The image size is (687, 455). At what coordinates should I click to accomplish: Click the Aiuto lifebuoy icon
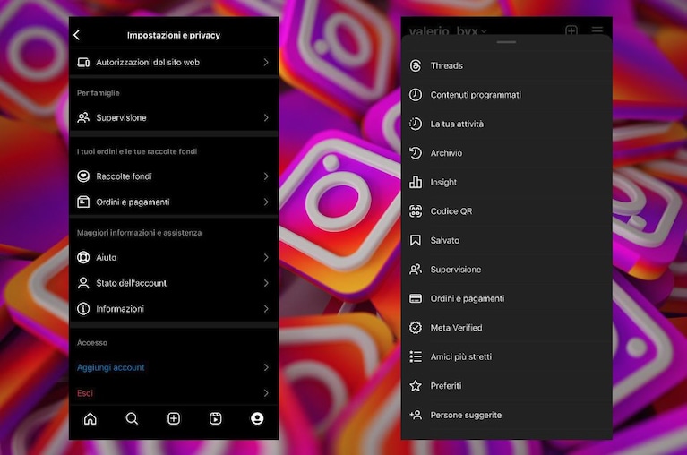pyautogui.click(x=83, y=257)
